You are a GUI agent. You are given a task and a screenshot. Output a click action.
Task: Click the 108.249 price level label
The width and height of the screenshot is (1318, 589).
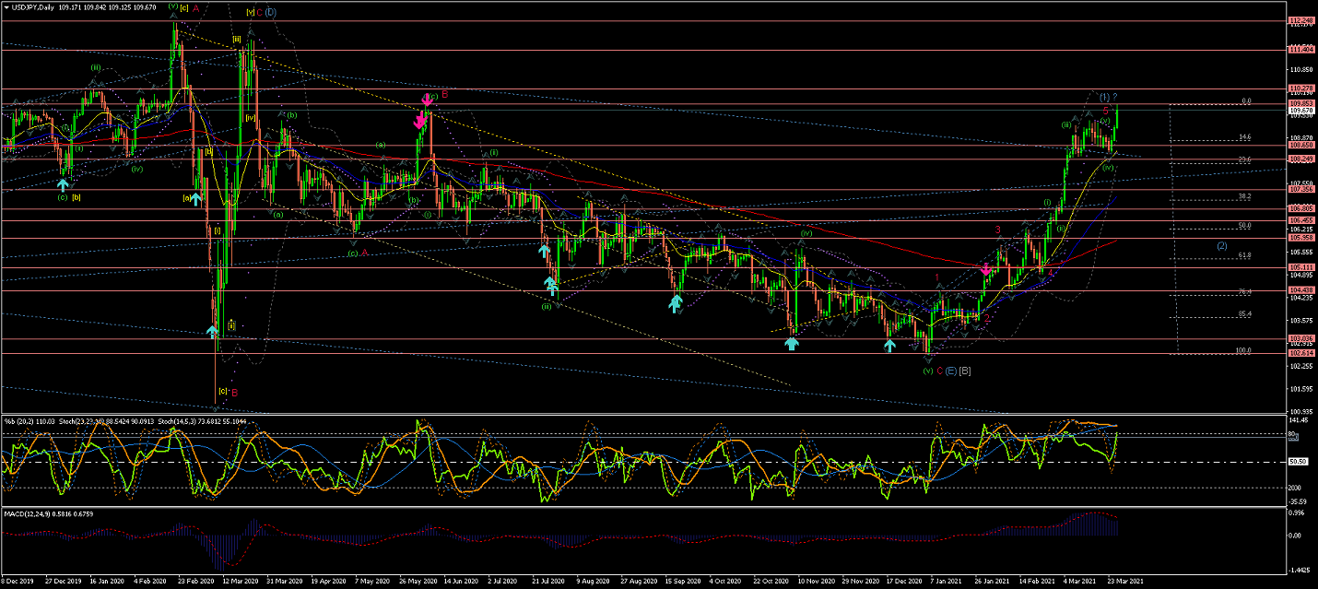click(x=1300, y=159)
